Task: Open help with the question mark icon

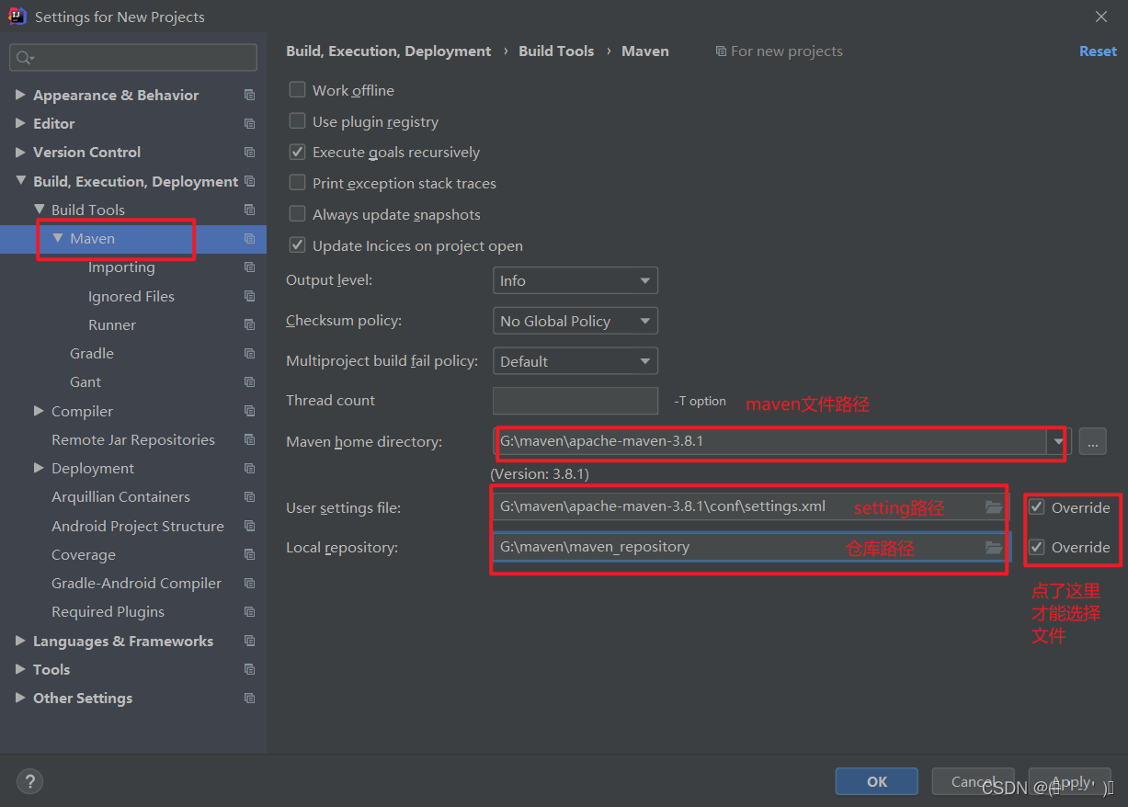Action: 29,782
